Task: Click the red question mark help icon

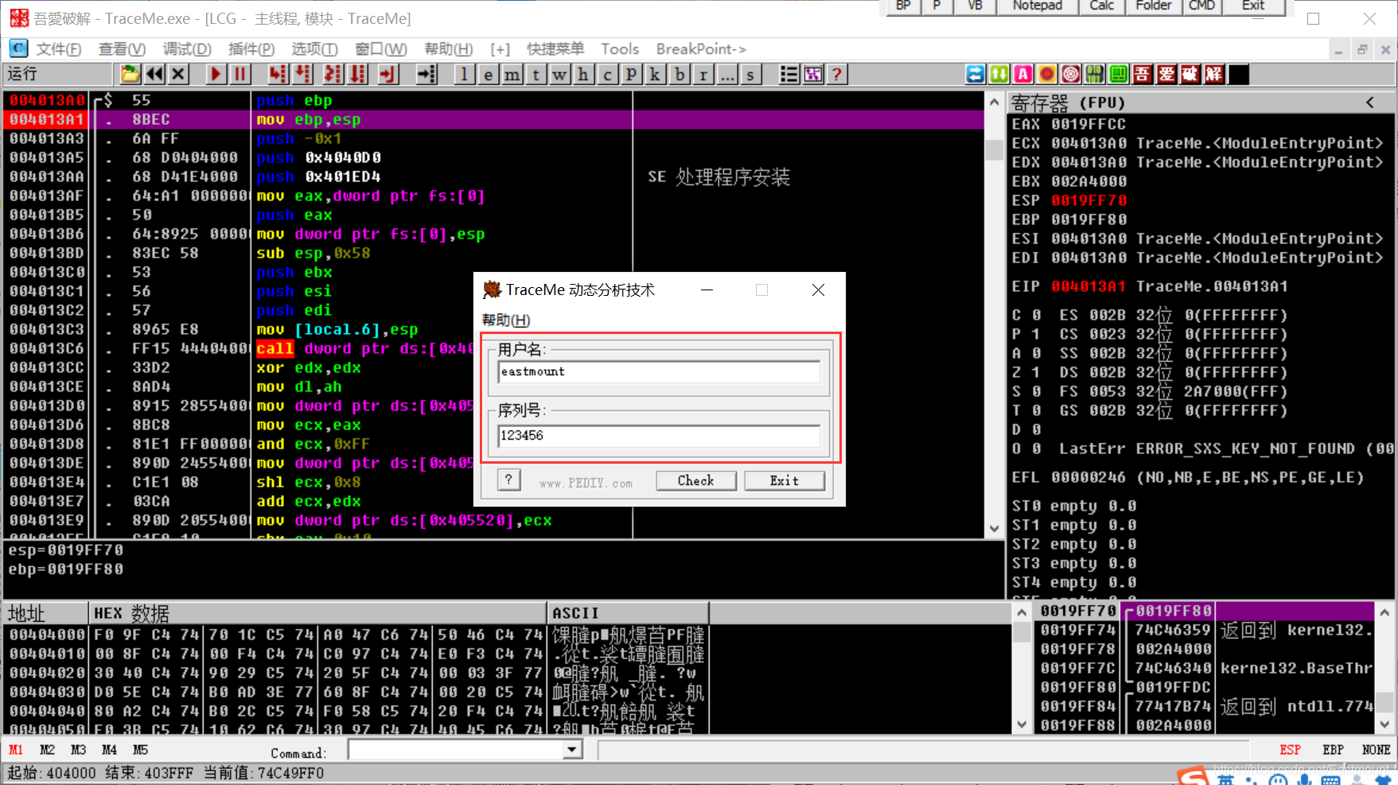Action: [836, 75]
